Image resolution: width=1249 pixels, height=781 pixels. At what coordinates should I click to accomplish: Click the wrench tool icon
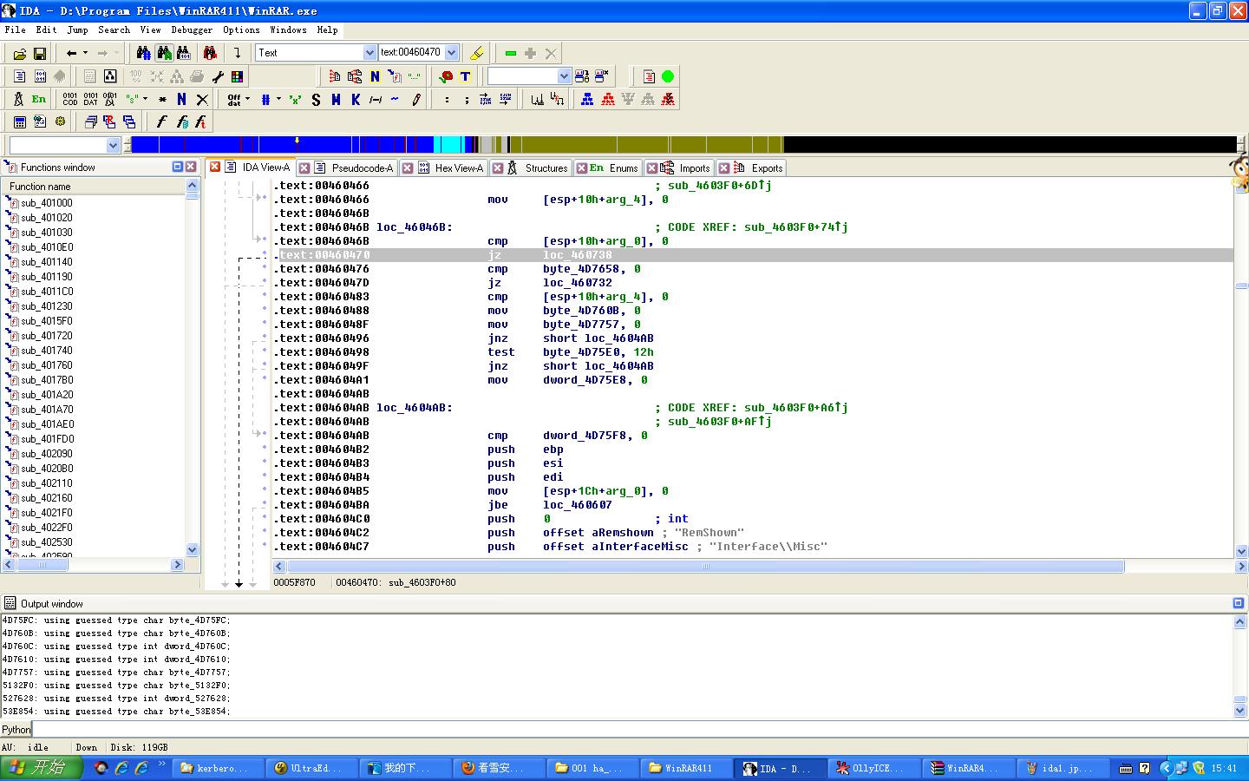pos(218,76)
